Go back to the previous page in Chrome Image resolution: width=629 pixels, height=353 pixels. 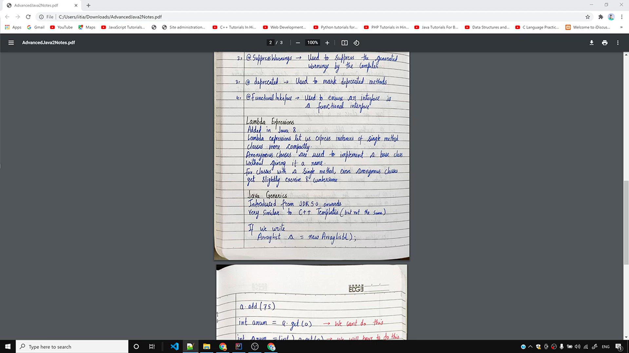click(7, 17)
